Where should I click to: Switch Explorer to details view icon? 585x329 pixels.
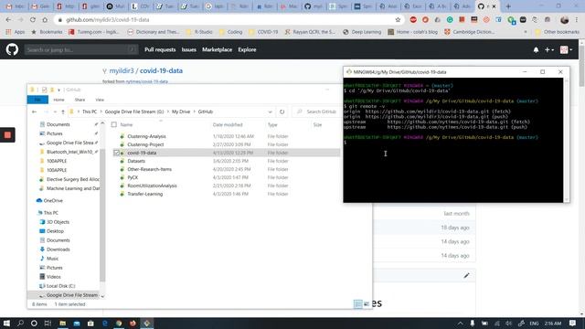357,304
